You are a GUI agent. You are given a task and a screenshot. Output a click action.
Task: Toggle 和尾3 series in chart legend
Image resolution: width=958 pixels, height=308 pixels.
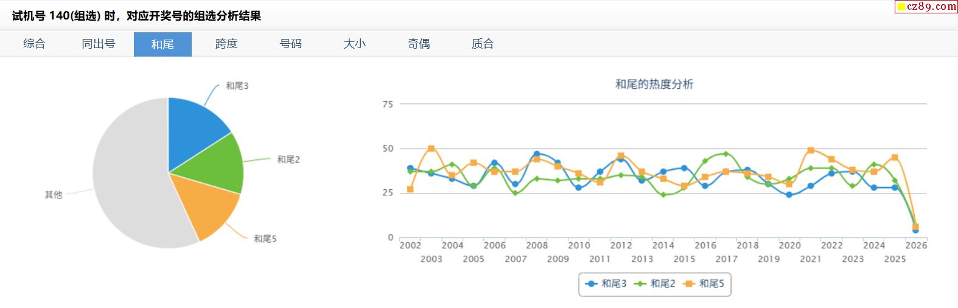(x=606, y=284)
